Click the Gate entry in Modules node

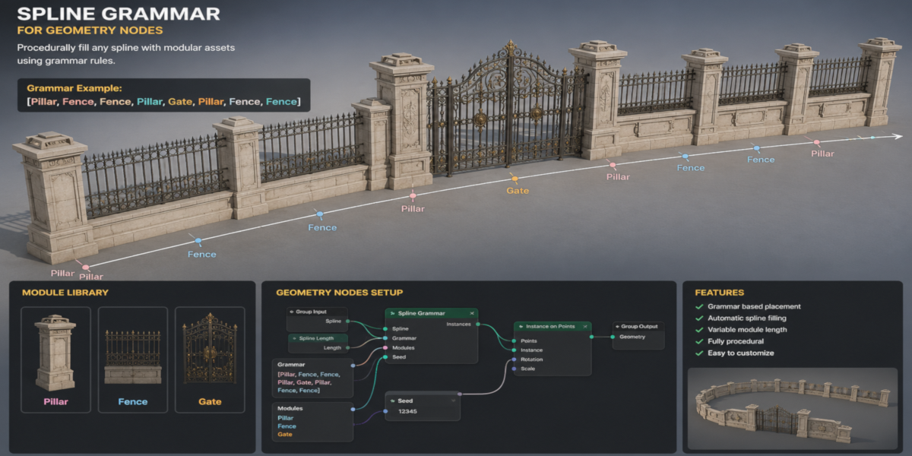coord(285,434)
